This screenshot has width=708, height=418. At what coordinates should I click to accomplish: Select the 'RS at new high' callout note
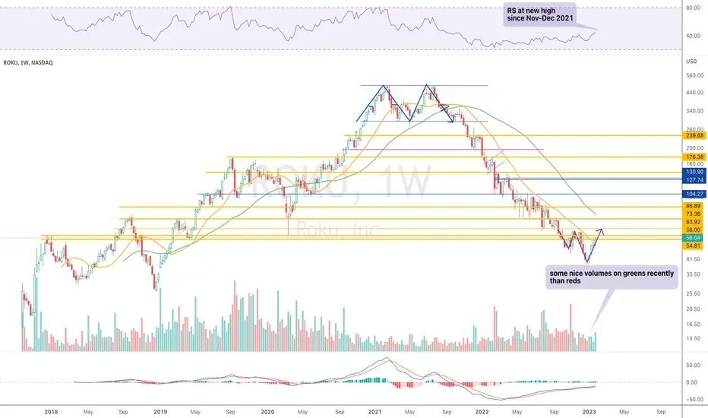(539, 14)
